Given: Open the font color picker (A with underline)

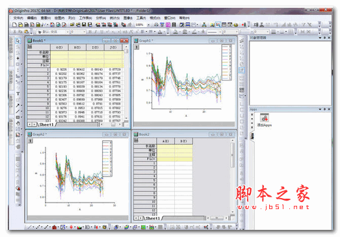Looking at the screenshot, I should click(160, 32).
